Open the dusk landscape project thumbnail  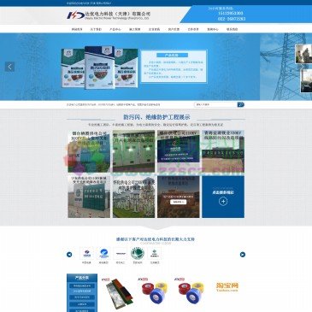click(x=179, y=197)
